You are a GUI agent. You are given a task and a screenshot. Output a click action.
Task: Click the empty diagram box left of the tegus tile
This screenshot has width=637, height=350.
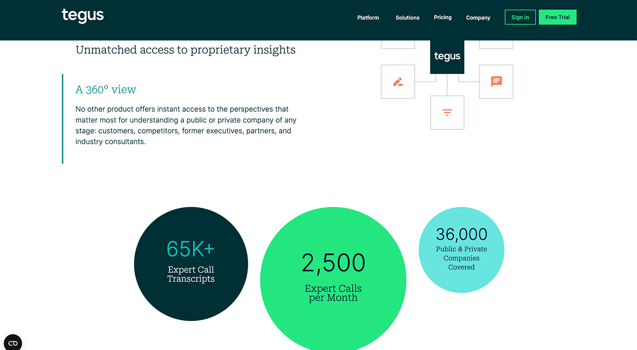pyautogui.click(x=398, y=44)
